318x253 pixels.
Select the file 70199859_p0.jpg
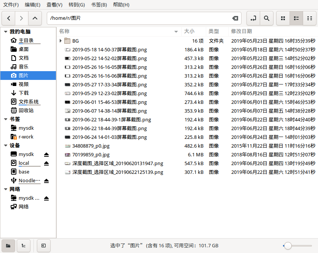tap(91, 154)
